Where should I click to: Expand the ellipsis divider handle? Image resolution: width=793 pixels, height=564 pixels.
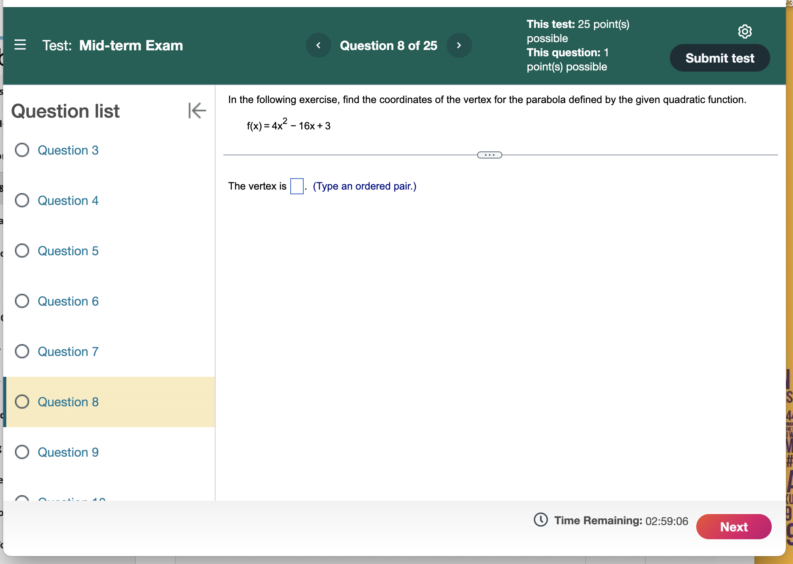[489, 155]
